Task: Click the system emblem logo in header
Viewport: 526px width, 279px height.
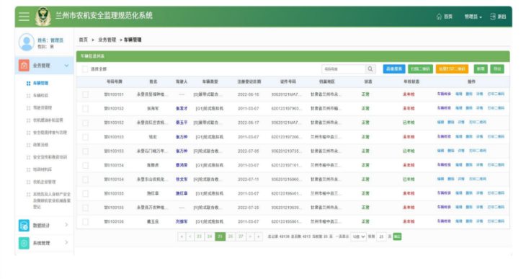Action: click(x=43, y=17)
